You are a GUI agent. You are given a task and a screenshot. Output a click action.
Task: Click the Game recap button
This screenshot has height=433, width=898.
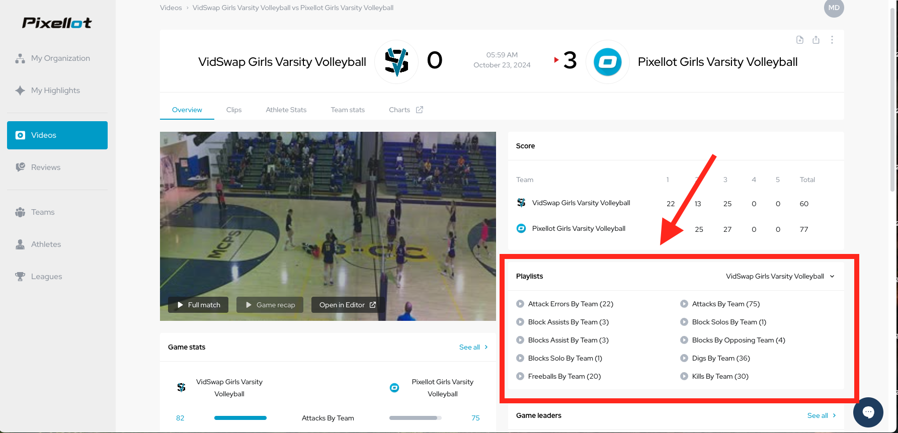tap(270, 305)
